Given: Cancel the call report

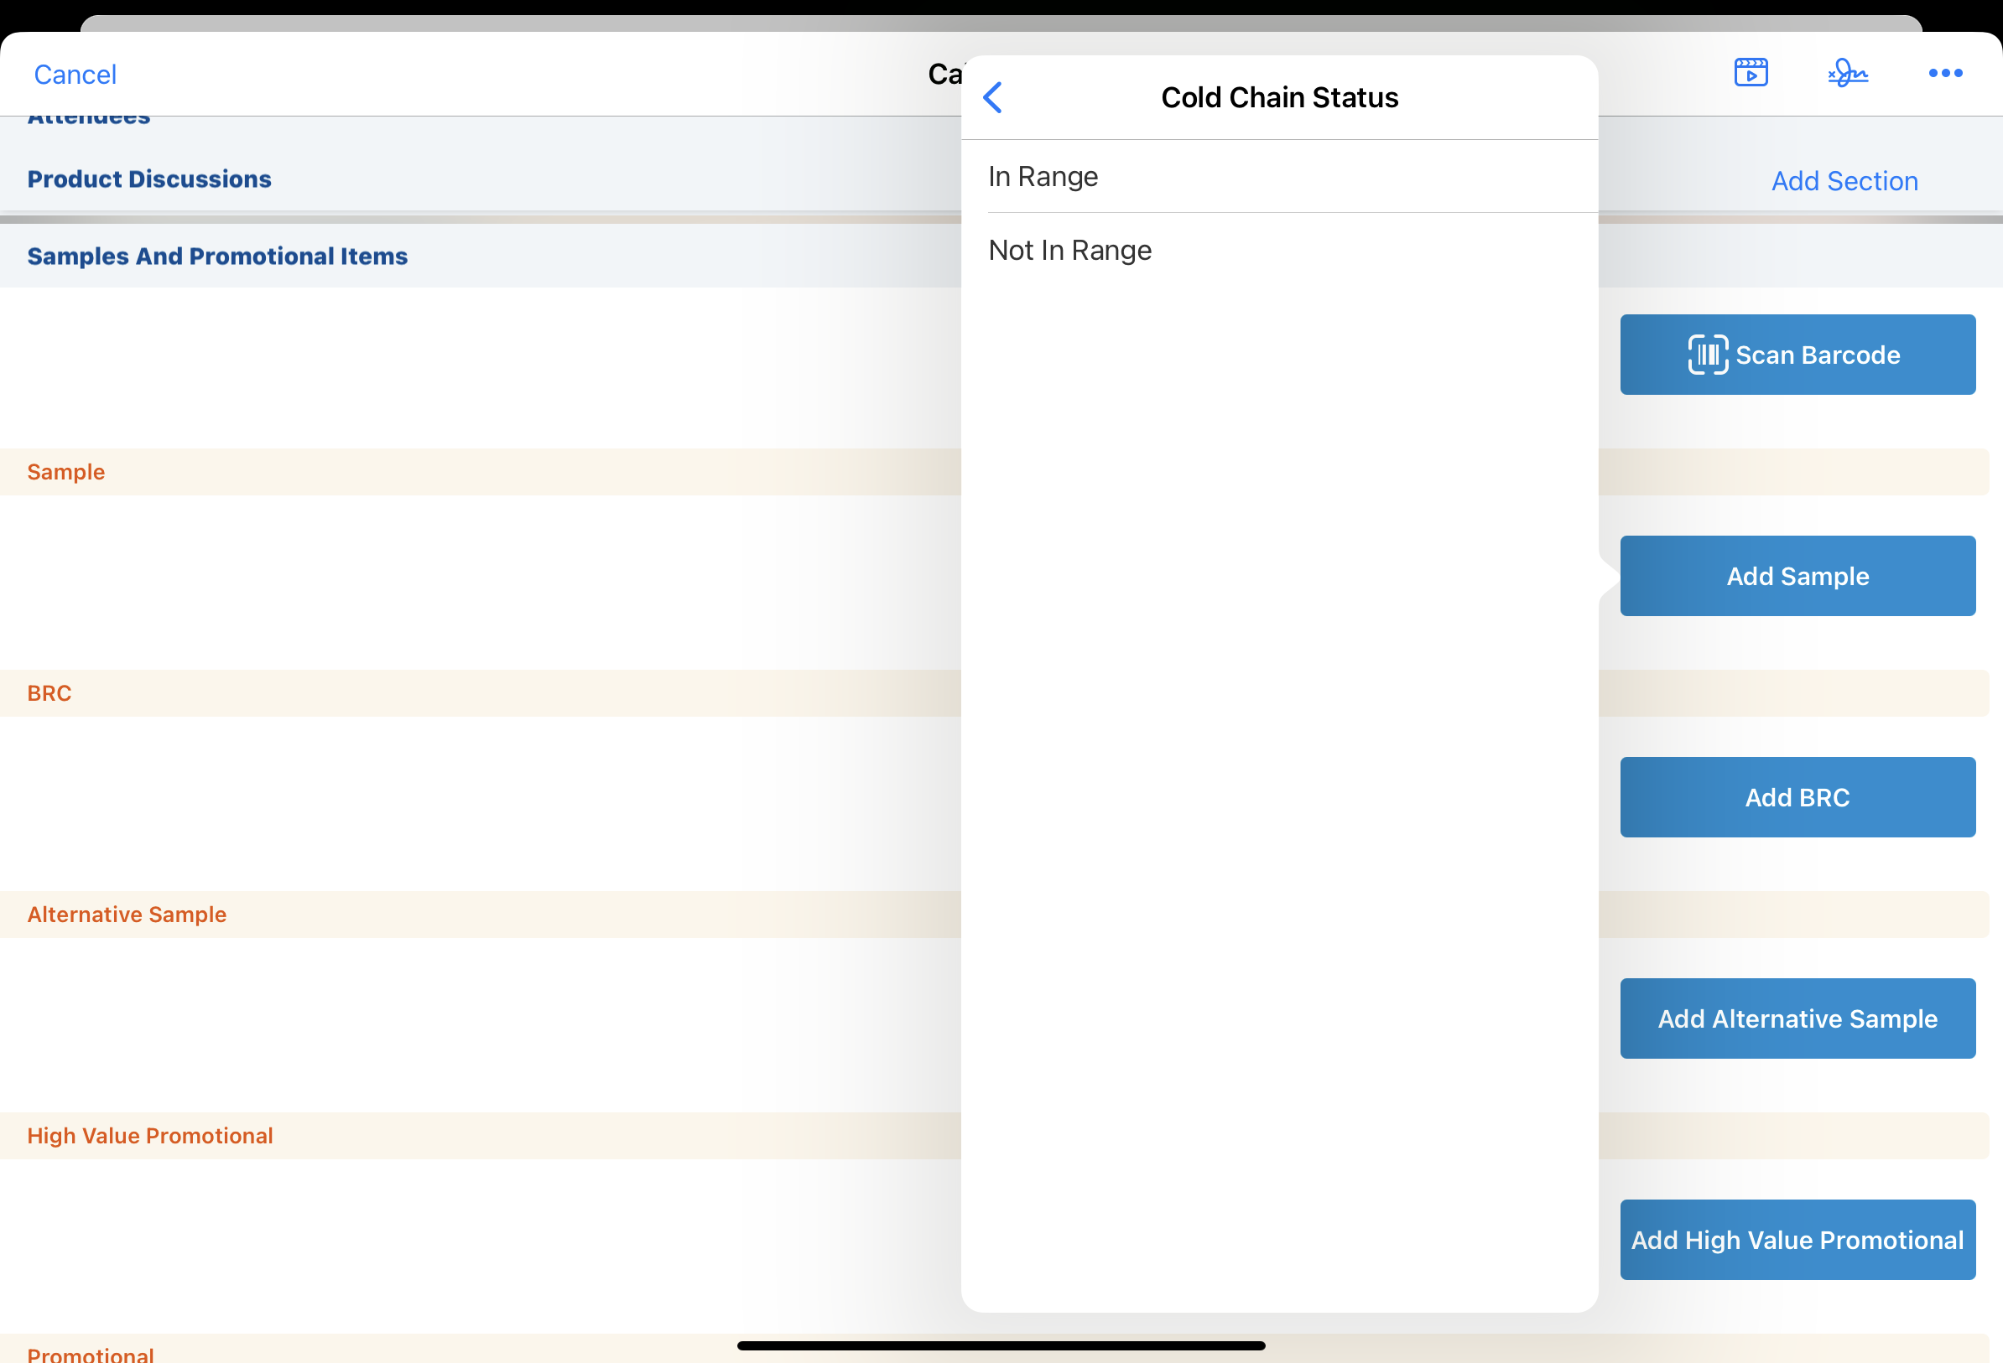Looking at the screenshot, I should [x=75, y=75].
